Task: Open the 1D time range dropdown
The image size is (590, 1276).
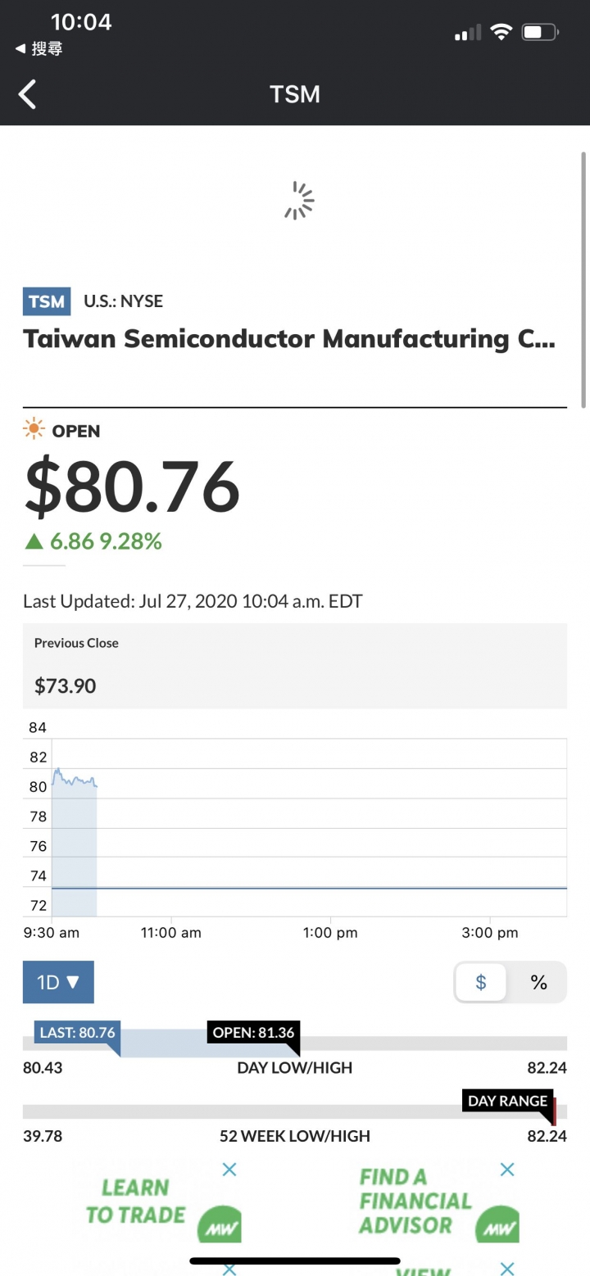Action: (x=58, y=982)
